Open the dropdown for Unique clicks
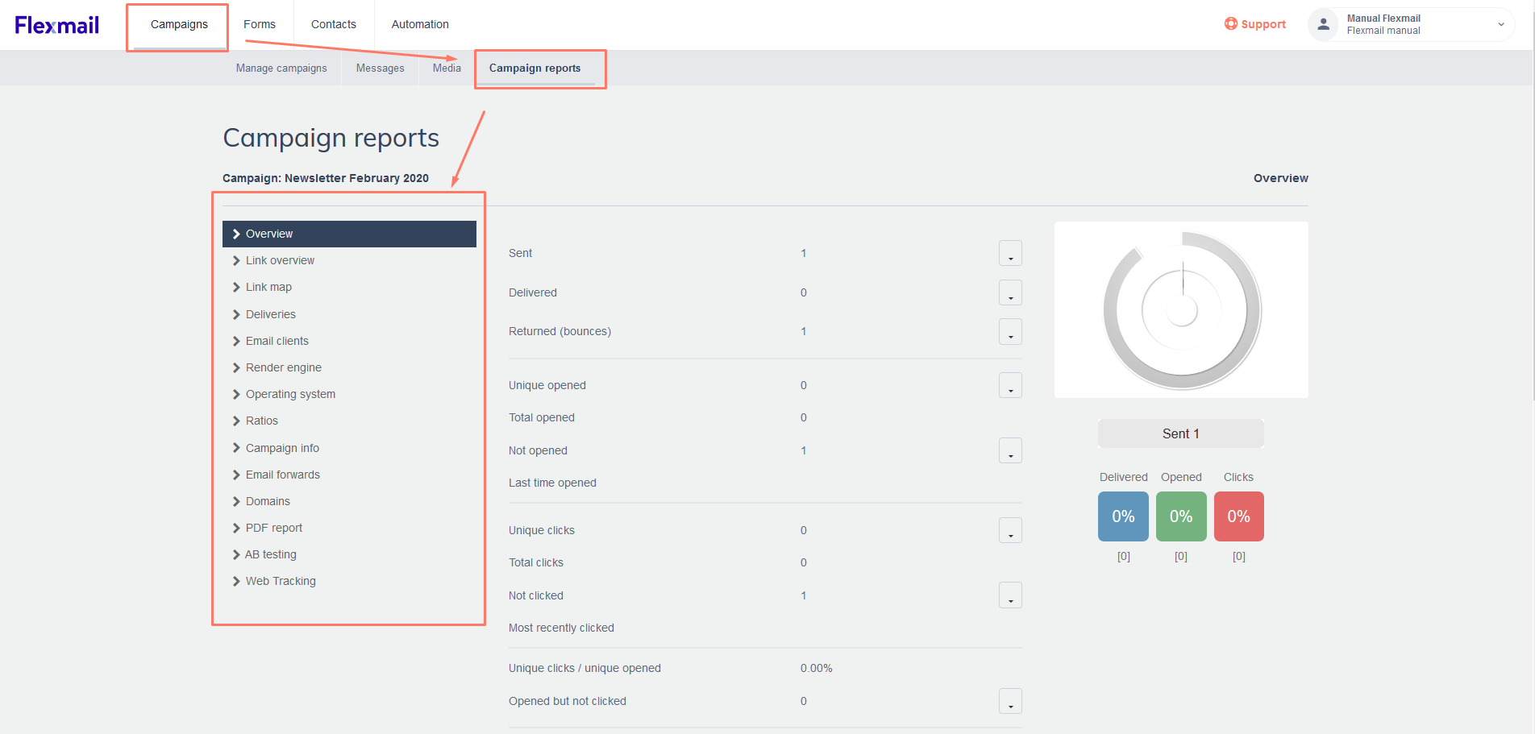 coord(1010,530)
